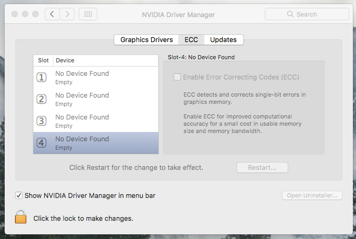Click the search magnifier icon

pyautogui.click(x=291, y=15)
